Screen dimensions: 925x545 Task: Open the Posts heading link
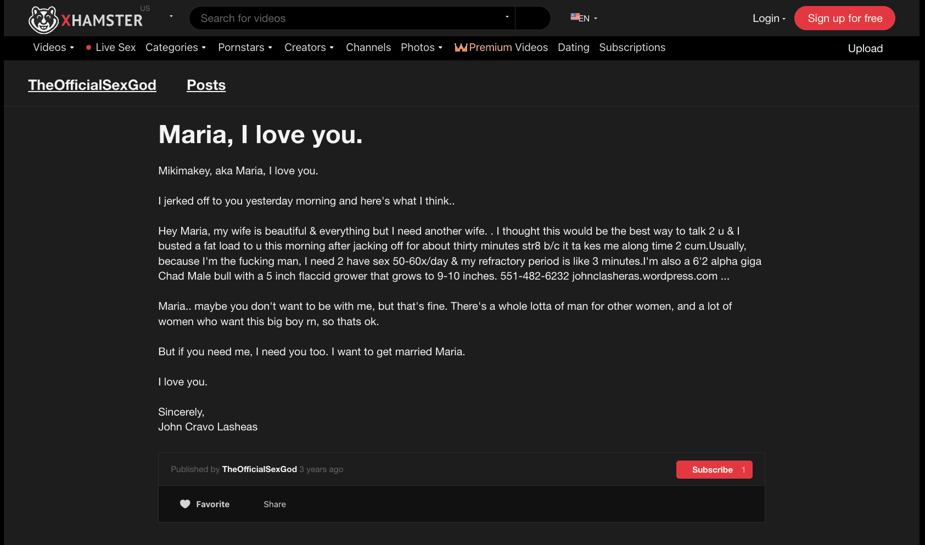point(206,85)
